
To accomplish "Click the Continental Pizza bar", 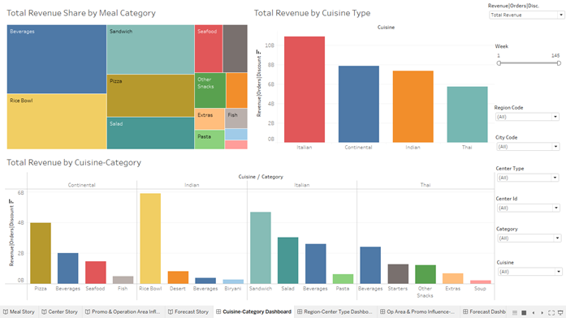I will [x=41, y=253].
